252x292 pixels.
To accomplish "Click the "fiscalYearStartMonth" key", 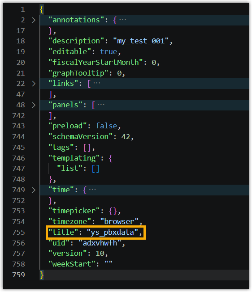I will pos(96,63).
